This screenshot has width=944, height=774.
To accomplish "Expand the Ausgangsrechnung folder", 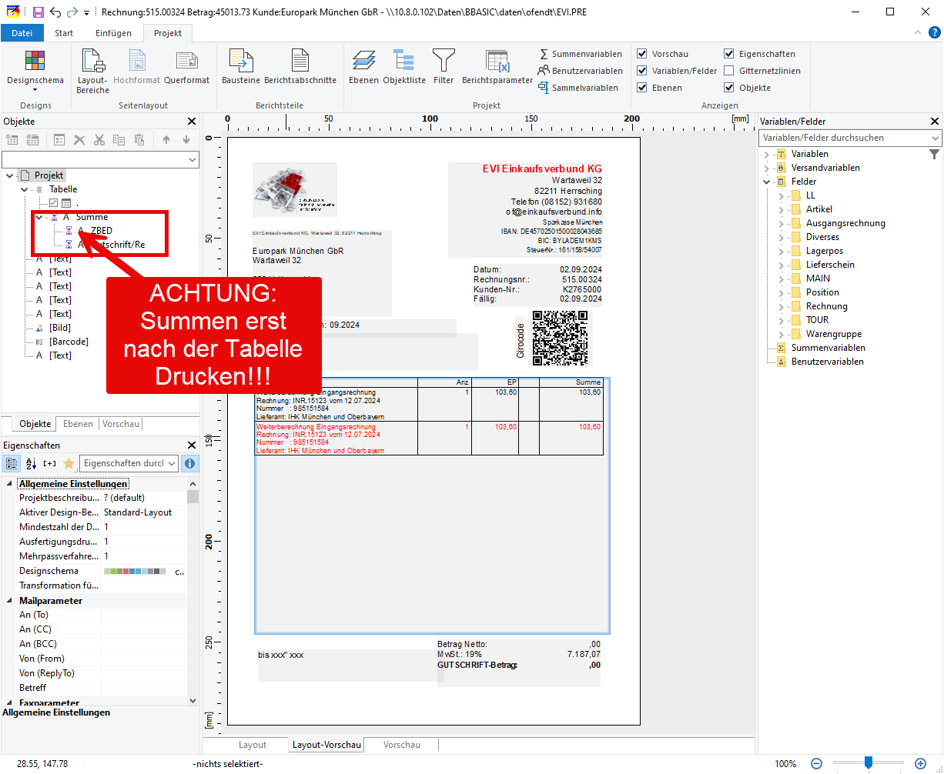I will [781, 223].
